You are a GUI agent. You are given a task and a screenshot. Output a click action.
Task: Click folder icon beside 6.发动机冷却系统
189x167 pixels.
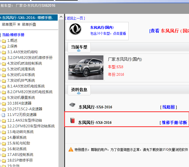click(x=4, y=75)
